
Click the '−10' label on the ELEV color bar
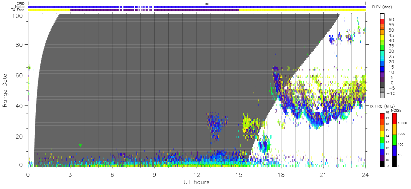(x=391, y=93)
